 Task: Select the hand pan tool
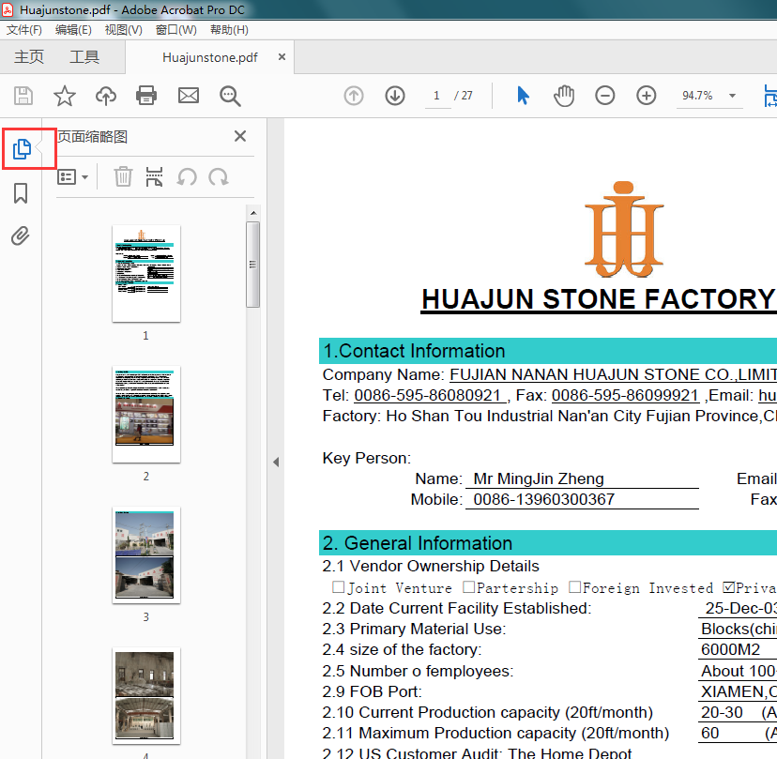[x=563, y=96]
